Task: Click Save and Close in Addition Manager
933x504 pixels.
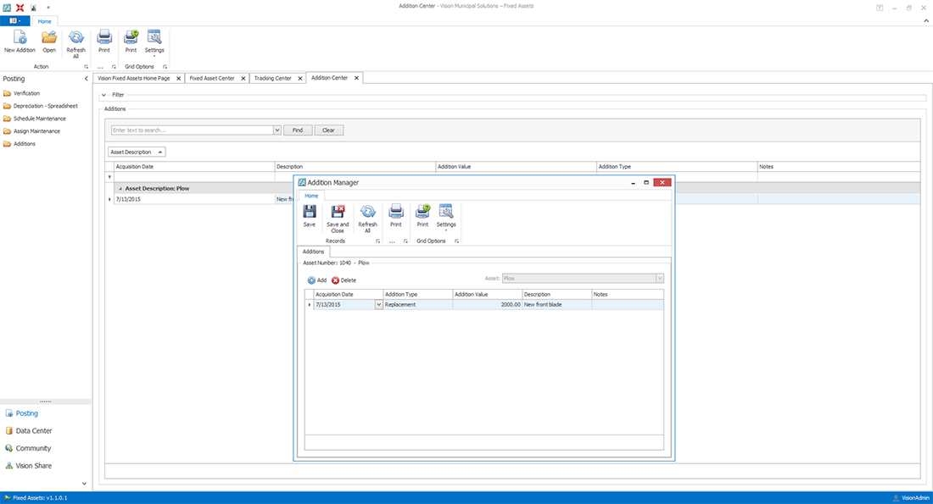Action: (338, 219)
